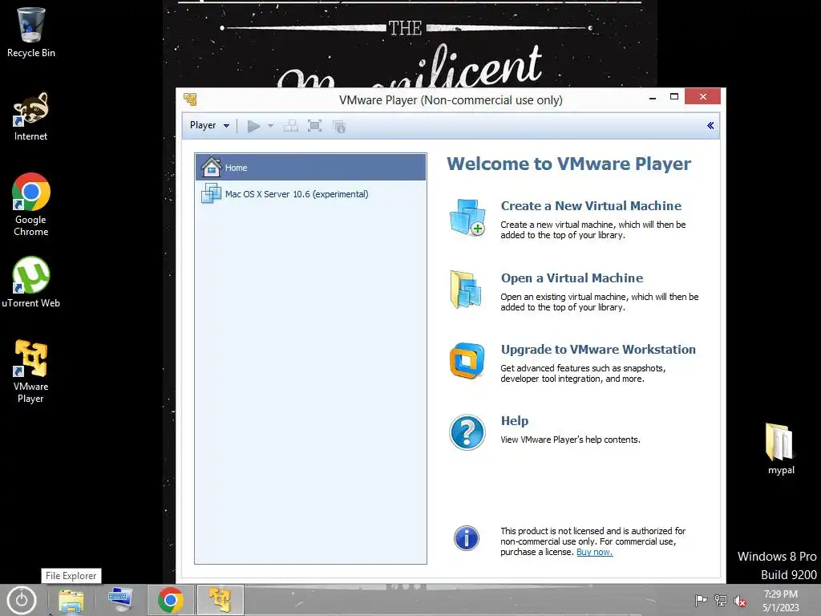Click 'This product is not licensed' notice text
821x616 pixels.
592,541
